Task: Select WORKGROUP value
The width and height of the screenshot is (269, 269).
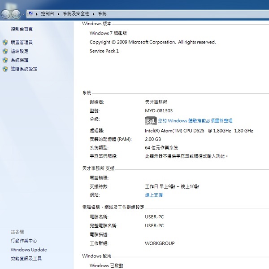Action: tap(160, 243)
